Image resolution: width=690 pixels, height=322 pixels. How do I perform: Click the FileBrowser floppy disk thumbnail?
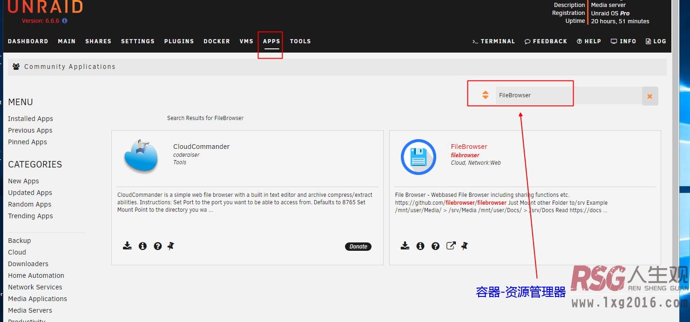tap(419, 157)
